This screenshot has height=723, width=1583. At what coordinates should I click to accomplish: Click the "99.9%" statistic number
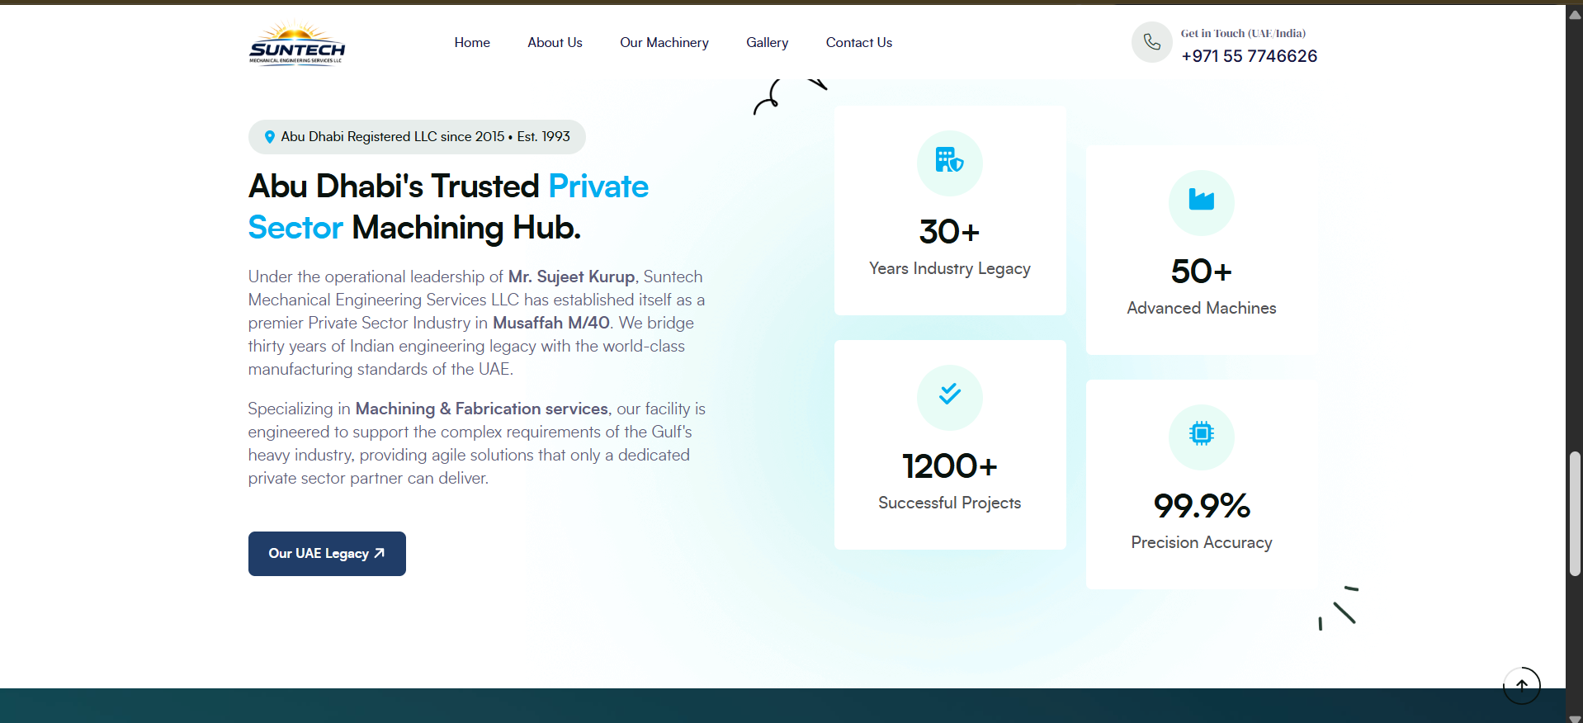pyautogui.click(x=1202, y=506)
